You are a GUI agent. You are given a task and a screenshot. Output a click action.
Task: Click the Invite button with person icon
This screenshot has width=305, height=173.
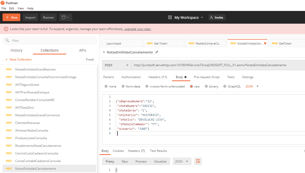pyautogui.click(x=217, y=17)
